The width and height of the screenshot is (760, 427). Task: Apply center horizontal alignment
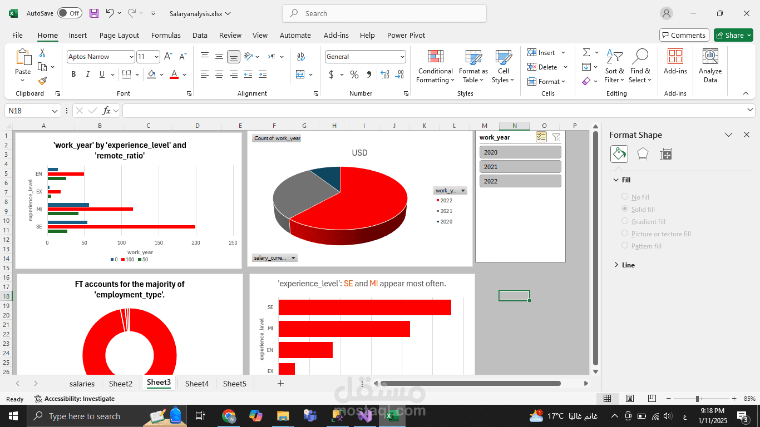(219, 75)
